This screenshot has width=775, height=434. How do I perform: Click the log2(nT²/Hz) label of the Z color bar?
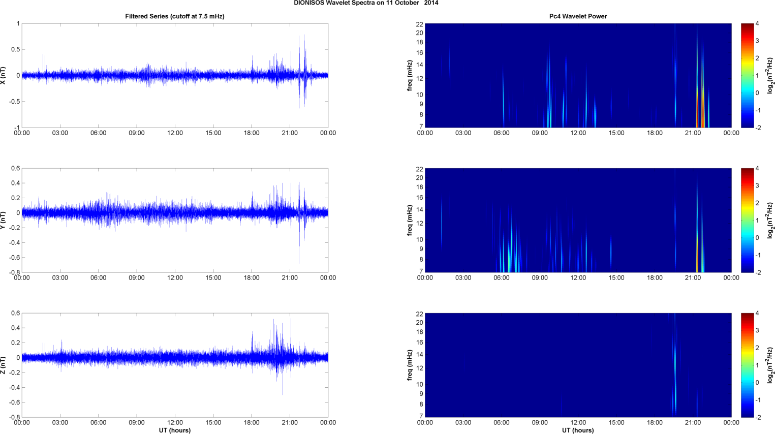[x=770, y=365]
